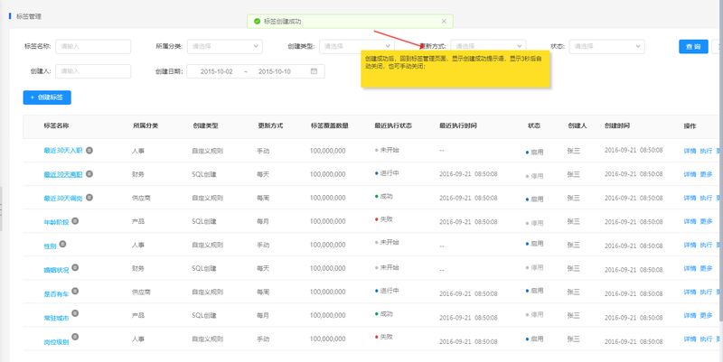Open the 年龄阶段 tag link
The height and width of the screenshot is (362, 723).
pyautogui.click(x=56, y=222)
